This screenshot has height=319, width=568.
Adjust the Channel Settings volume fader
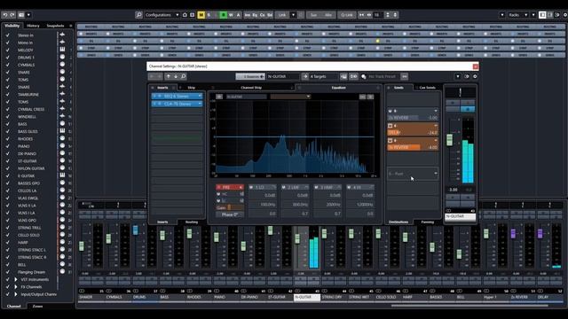click(x=450, y=140)
